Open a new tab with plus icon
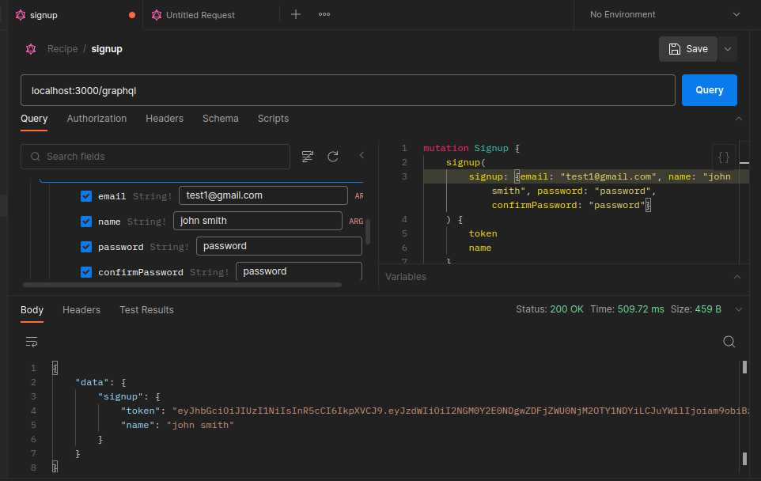Image resolution: width=761 pixels, height=481 pixels. click(x=296, y=14)
